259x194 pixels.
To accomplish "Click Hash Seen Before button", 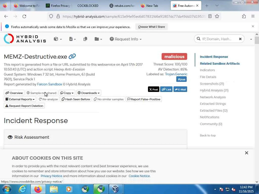I will [x=76, y=99].
